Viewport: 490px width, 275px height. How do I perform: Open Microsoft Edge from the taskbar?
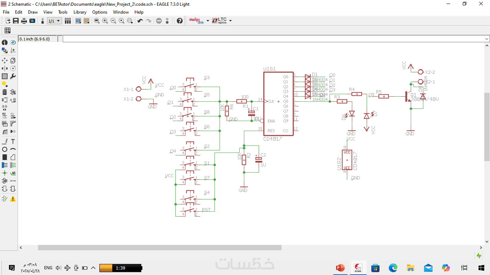tap(393, 268)
